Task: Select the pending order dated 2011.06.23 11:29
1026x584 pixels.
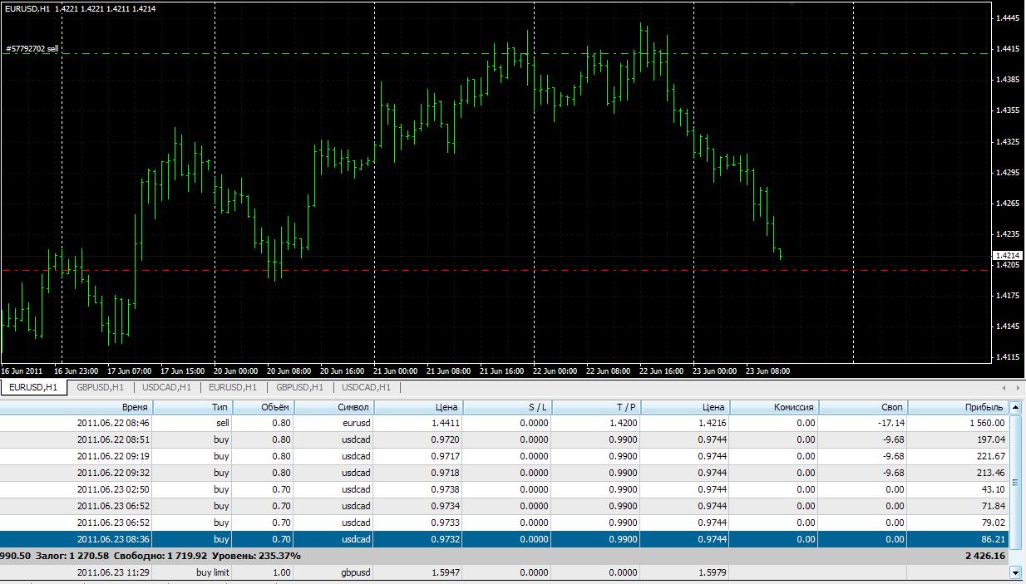Action: pos(504,572)
